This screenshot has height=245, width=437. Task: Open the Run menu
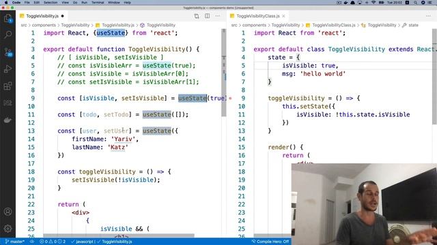(84, 3)
